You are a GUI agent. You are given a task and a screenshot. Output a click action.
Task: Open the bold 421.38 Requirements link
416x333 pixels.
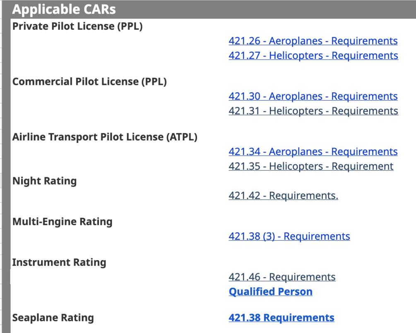pyautogui.click(x=281, y=318)
